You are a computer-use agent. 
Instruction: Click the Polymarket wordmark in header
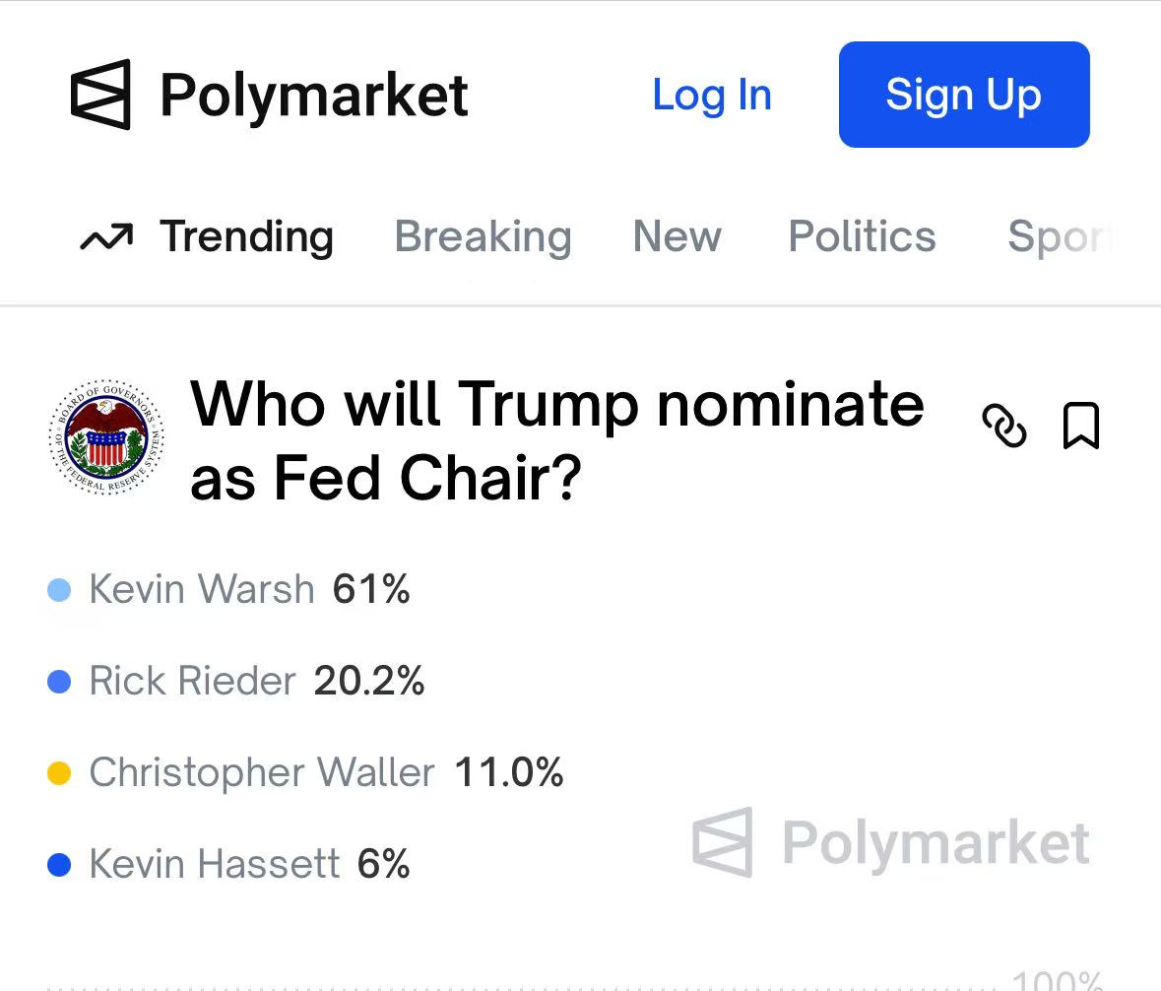click(x=314, y=96)
